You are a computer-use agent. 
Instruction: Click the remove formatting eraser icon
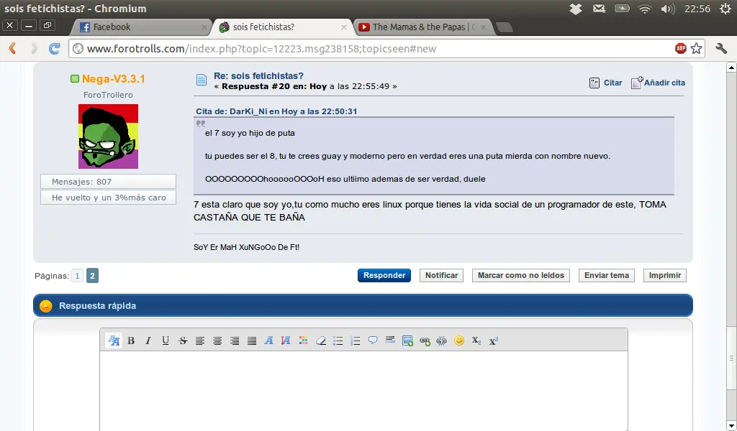click(320, 341)
